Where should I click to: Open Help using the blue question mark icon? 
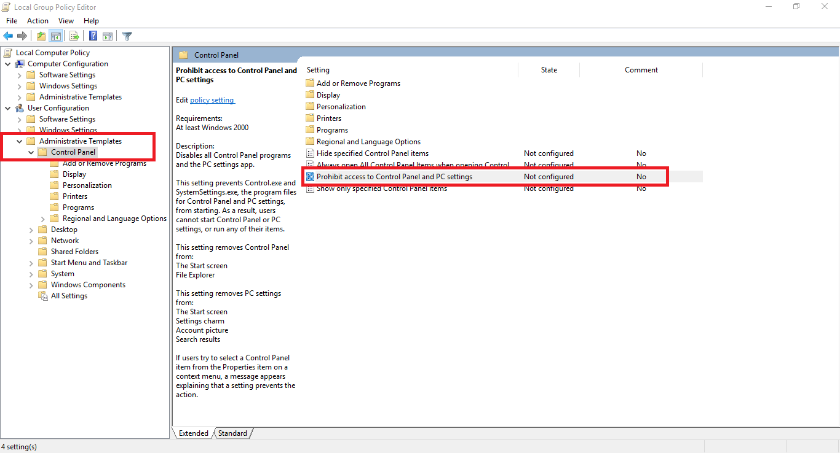(x=92, y=36)
